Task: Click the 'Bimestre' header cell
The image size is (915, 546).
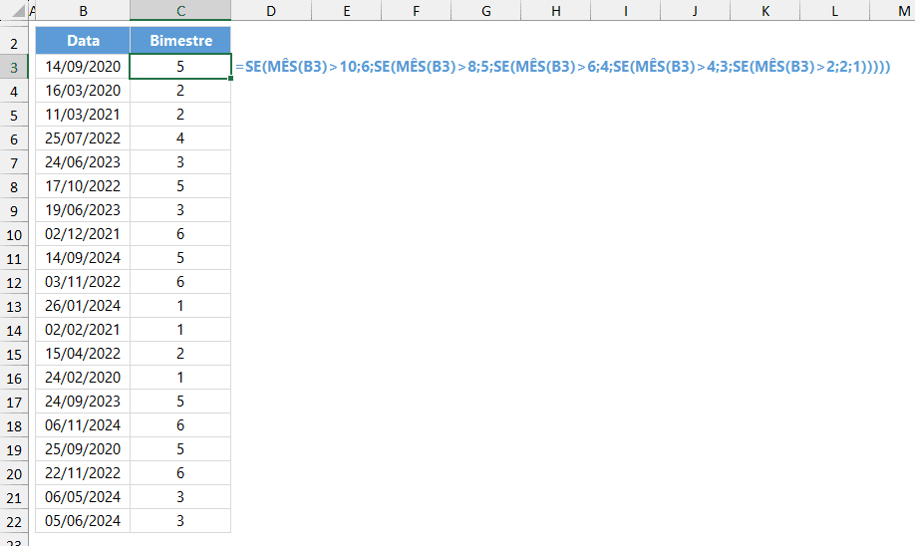Action: coord(180,40)
